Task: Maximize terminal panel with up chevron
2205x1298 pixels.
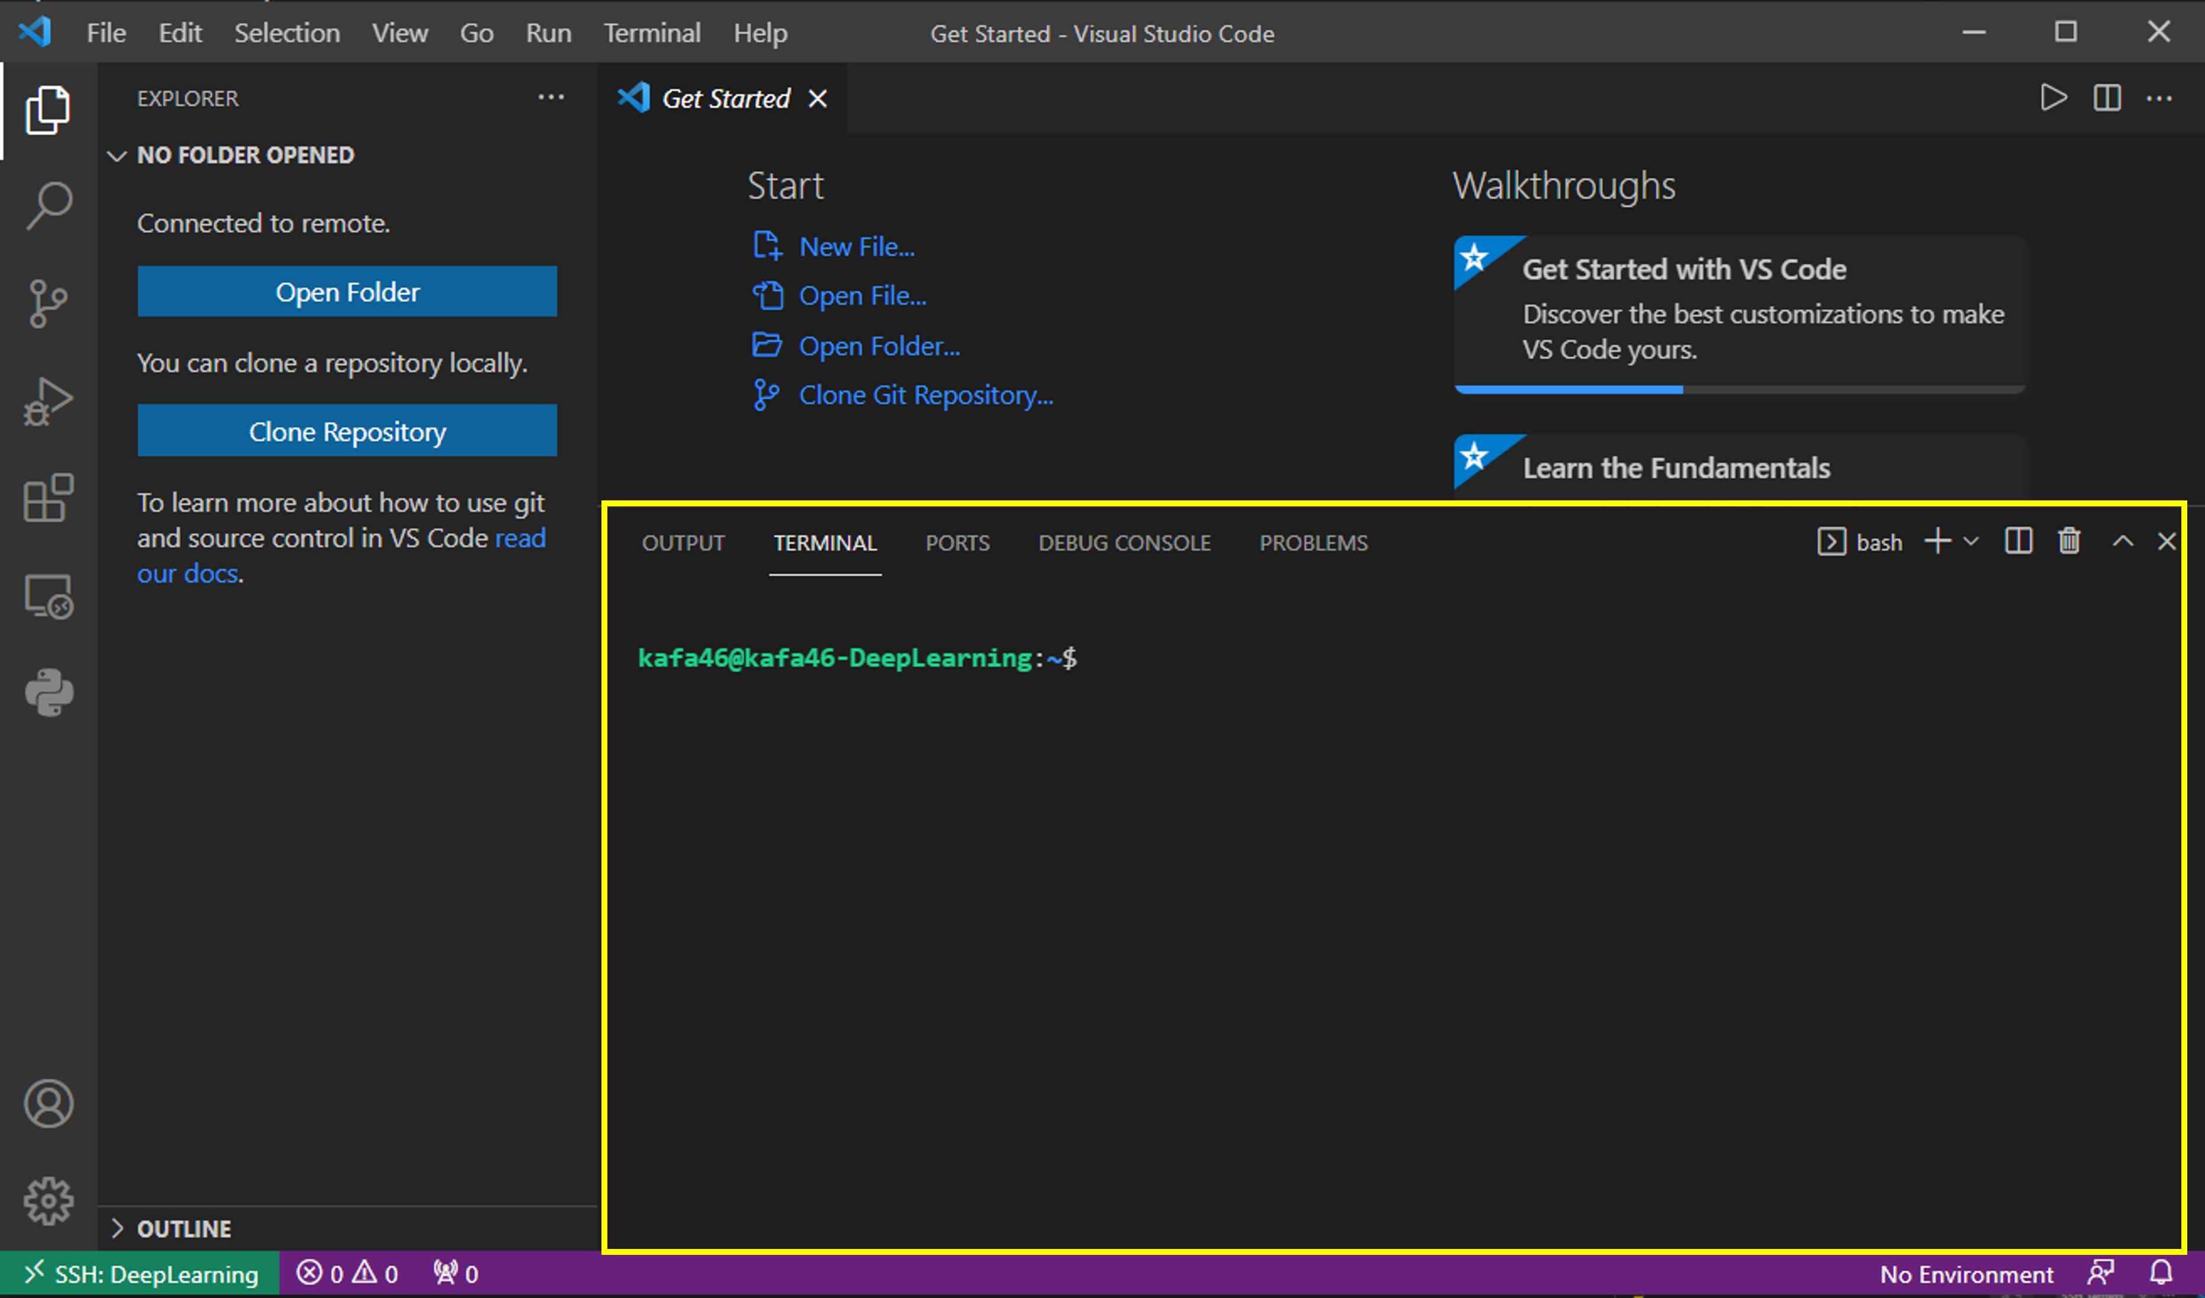Action: pyautogui.click(x=2122, y=541)
